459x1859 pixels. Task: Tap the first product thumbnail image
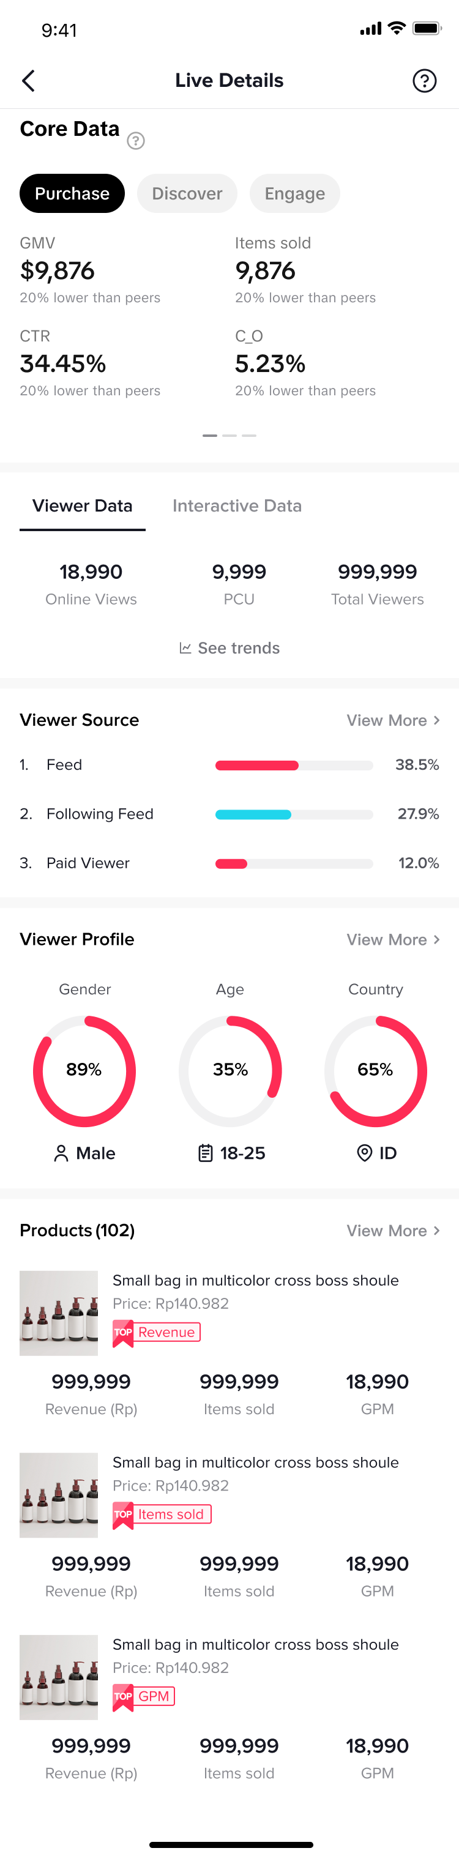coord(59,1313)
